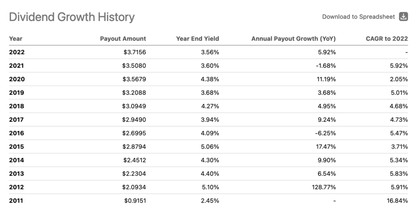Image resolution: width=419 pixels, height=216 pixels.
Task: Click the 2014 year row label
Action: 17,161
